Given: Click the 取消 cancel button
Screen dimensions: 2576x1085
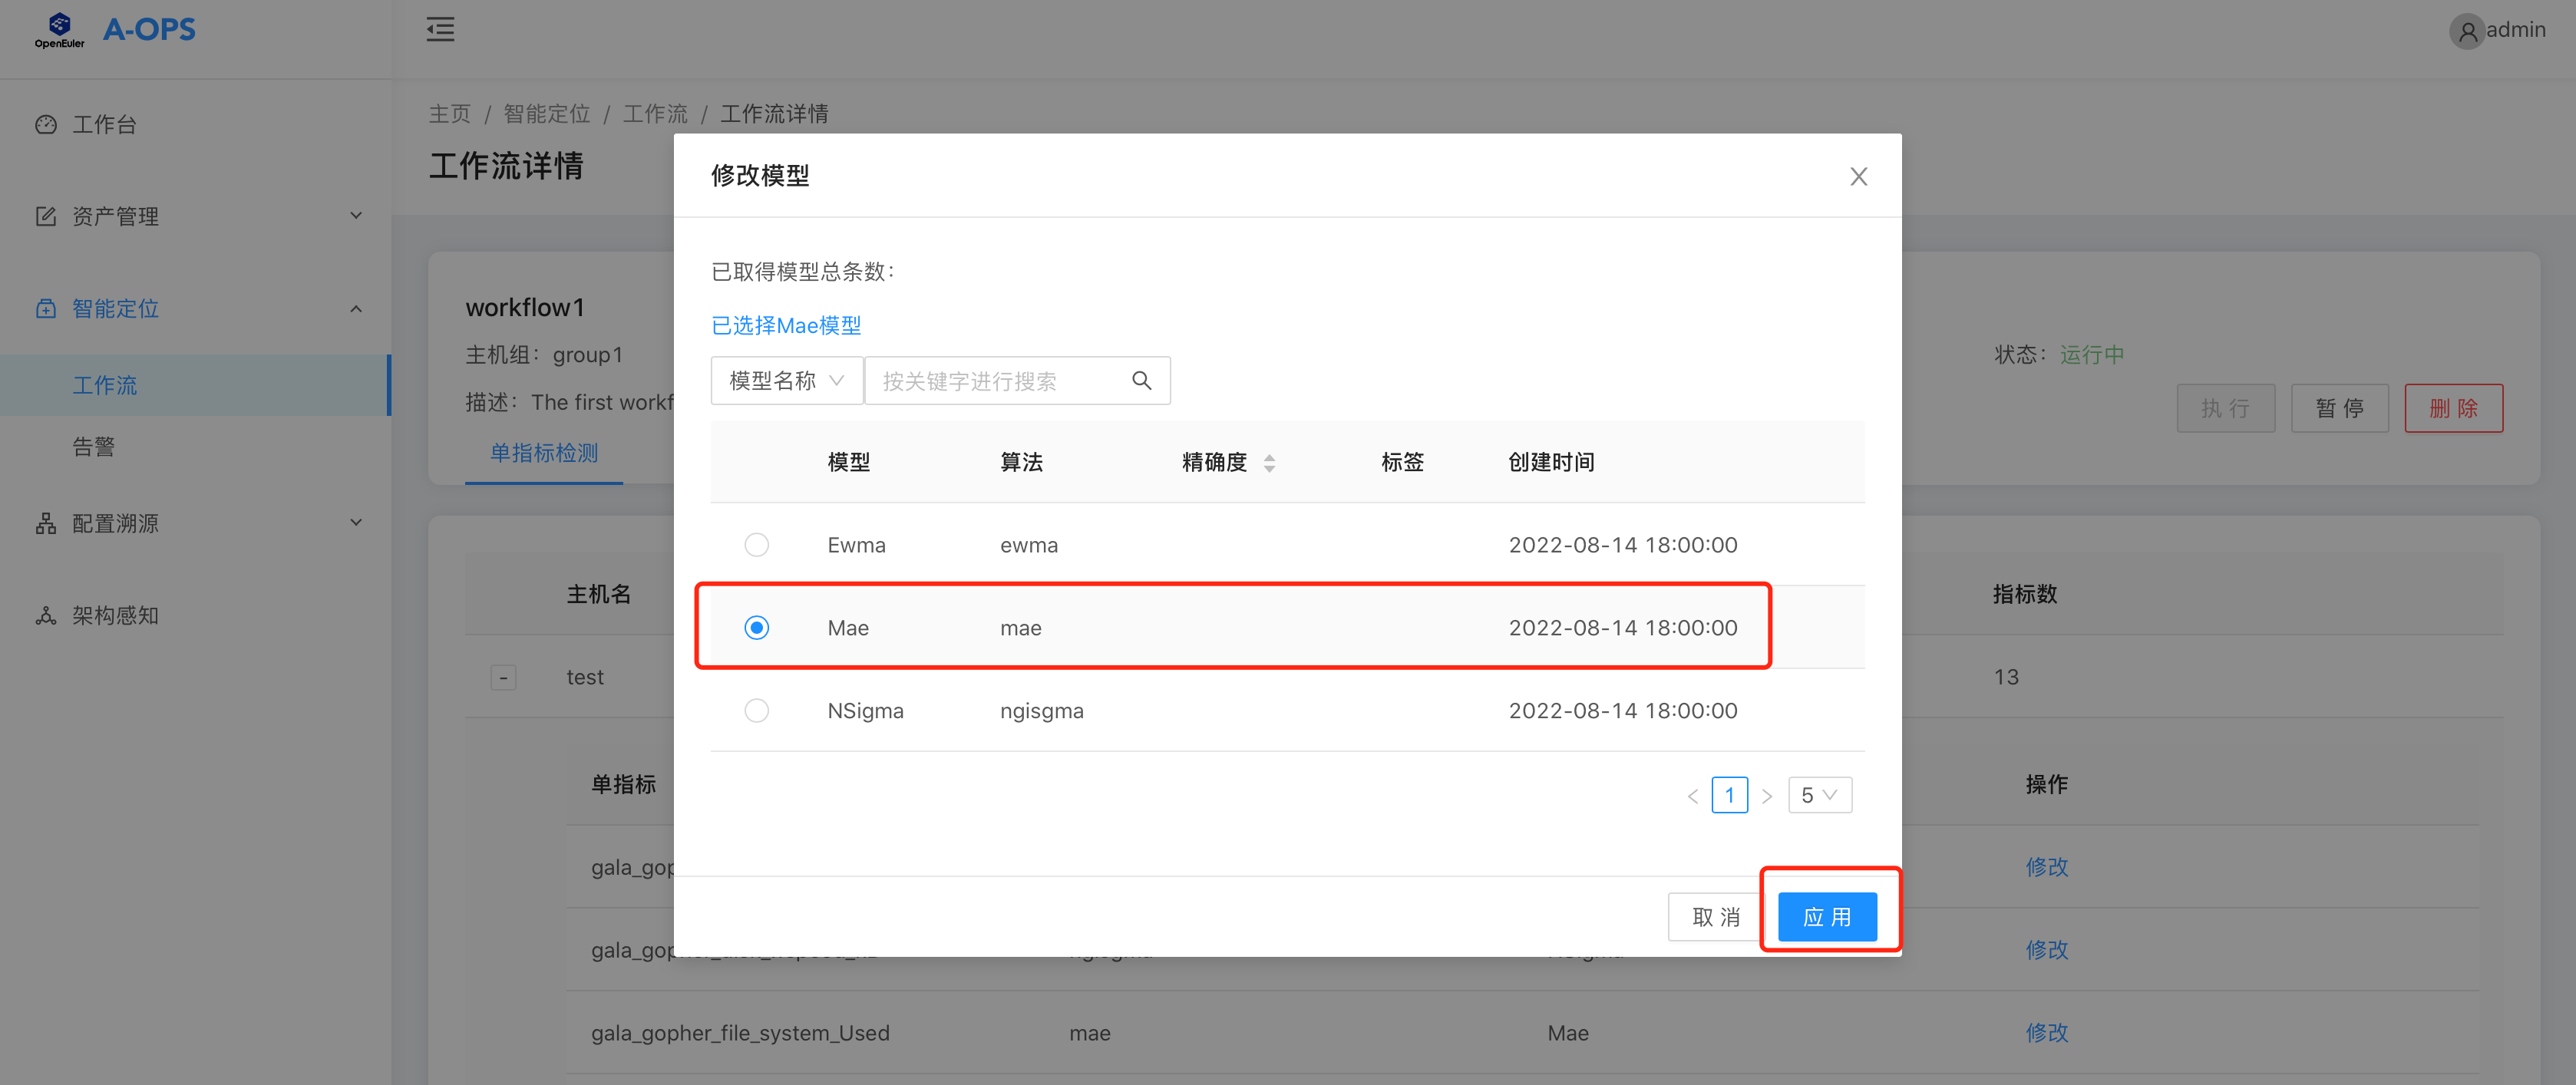Looking at the screenshot, I should tap(1715, 917).
